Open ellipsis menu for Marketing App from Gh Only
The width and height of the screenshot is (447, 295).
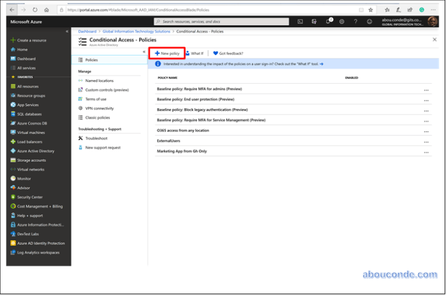coord(426,152)
